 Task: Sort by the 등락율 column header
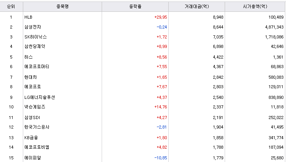[x=135, y=6]
